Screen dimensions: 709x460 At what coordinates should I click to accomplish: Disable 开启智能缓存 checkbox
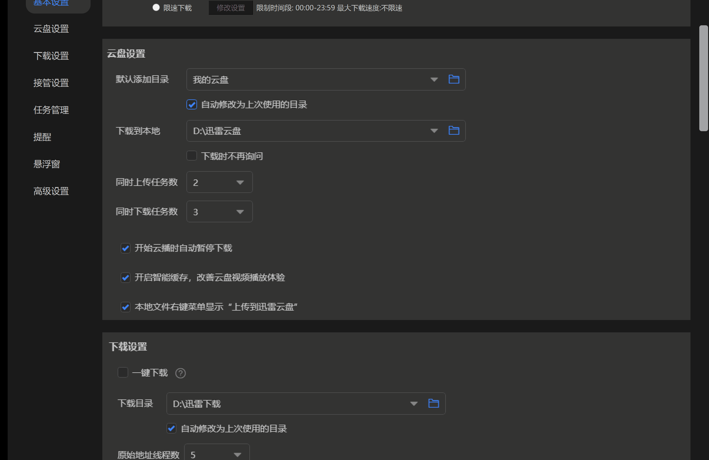point(125,278)
